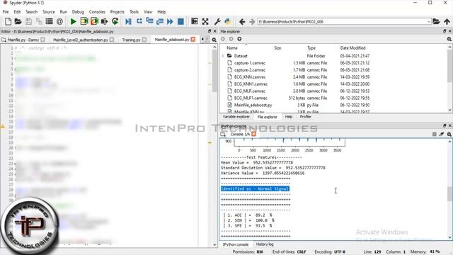This screenshot has height=255, width=453.
Task: Open the Run menu
Action: tap(63, 12)
